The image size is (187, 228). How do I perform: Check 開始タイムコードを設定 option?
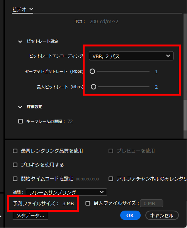tap(15, 179)
